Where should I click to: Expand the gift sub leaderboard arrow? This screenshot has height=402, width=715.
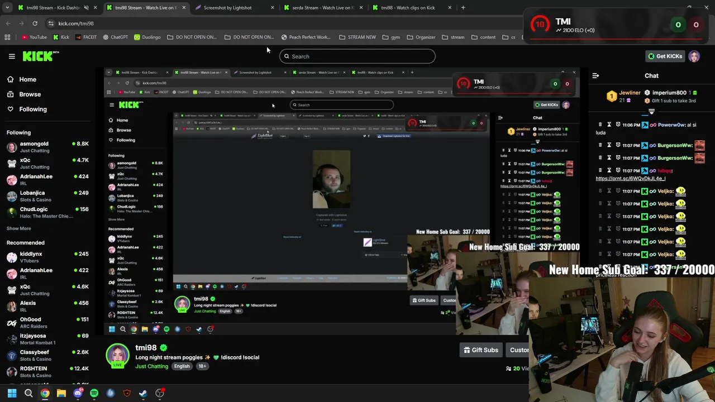tap(651, 112)
